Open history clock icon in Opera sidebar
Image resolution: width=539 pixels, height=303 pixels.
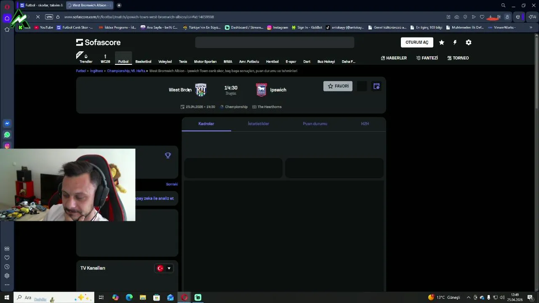[7, 267]
